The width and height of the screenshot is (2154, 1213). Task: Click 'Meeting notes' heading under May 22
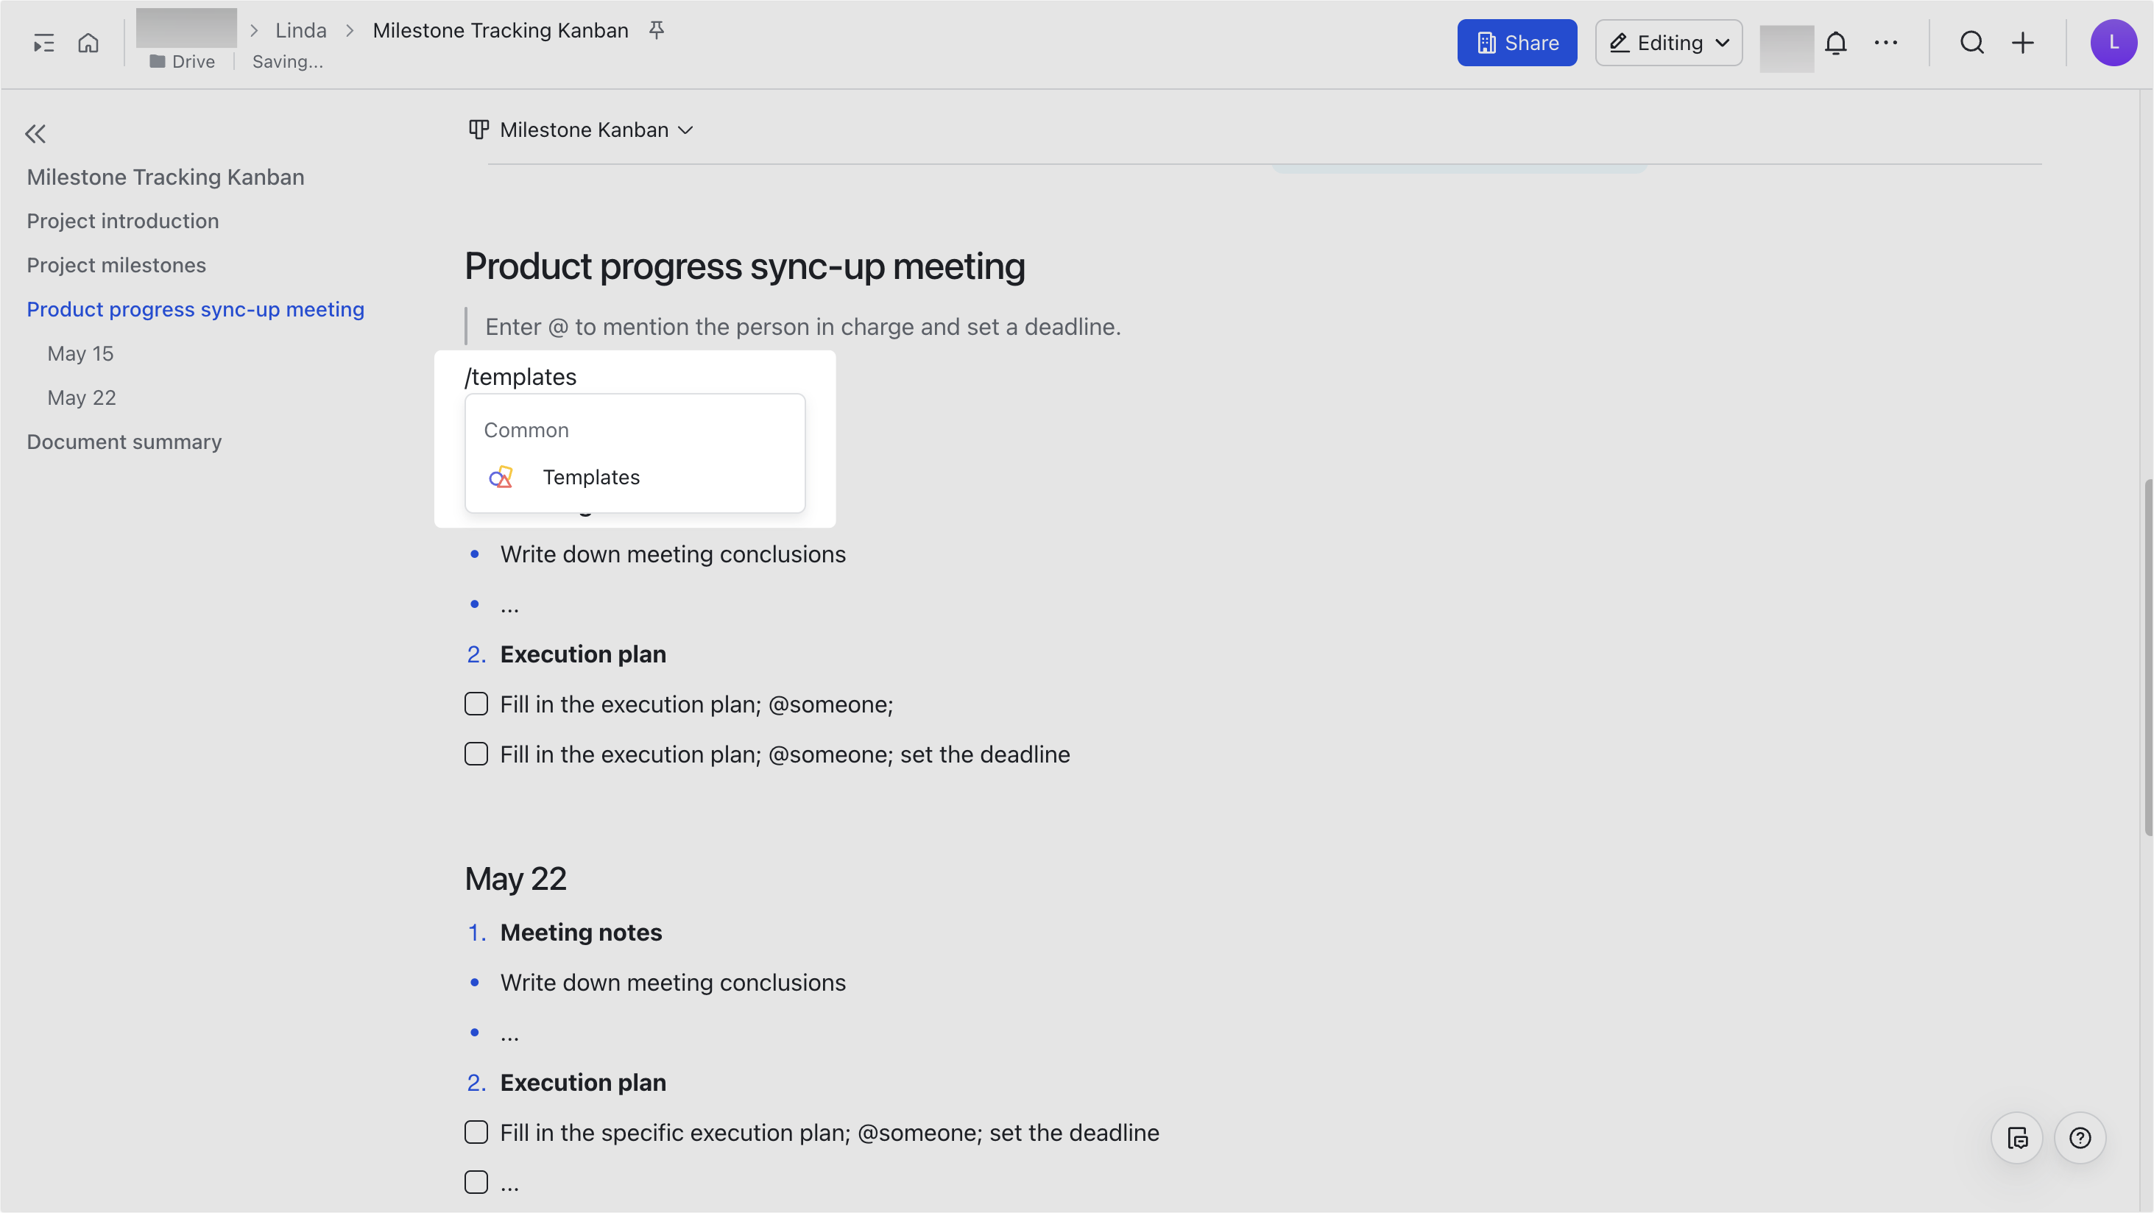click(x=581, y=932)
